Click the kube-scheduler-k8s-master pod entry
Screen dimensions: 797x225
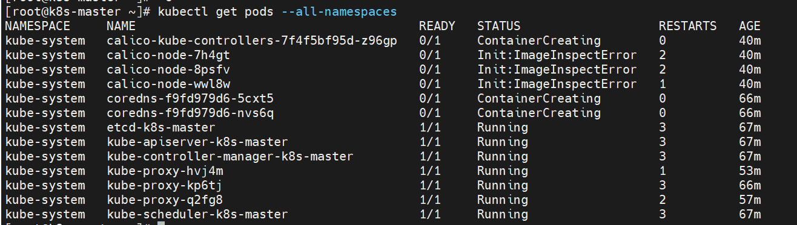coord(197,214)
